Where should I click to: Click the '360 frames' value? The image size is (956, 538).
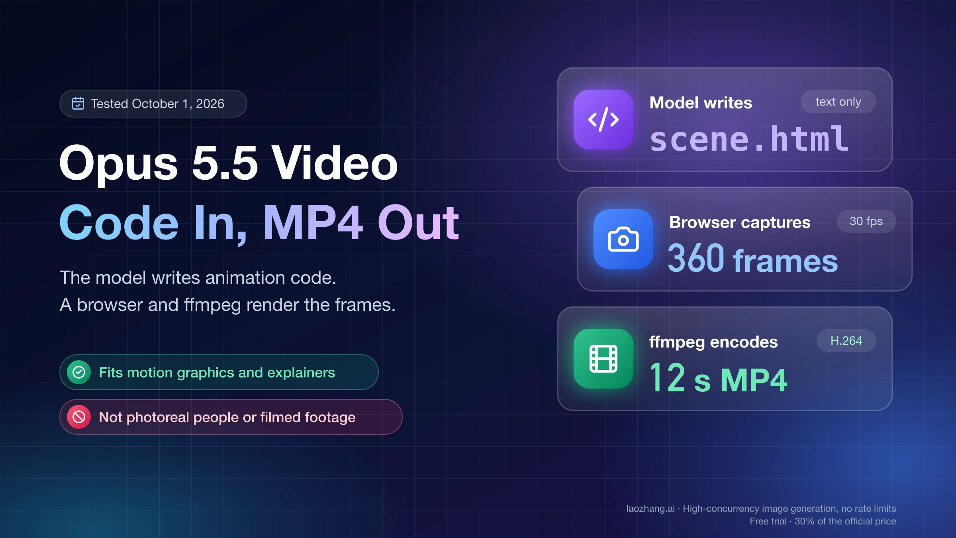tap(753, 259)
